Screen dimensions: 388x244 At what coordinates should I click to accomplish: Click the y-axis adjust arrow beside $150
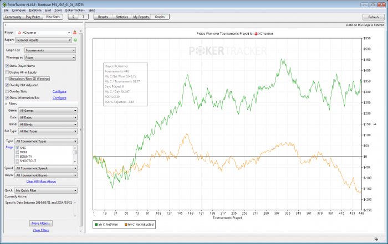click(375, 124)
